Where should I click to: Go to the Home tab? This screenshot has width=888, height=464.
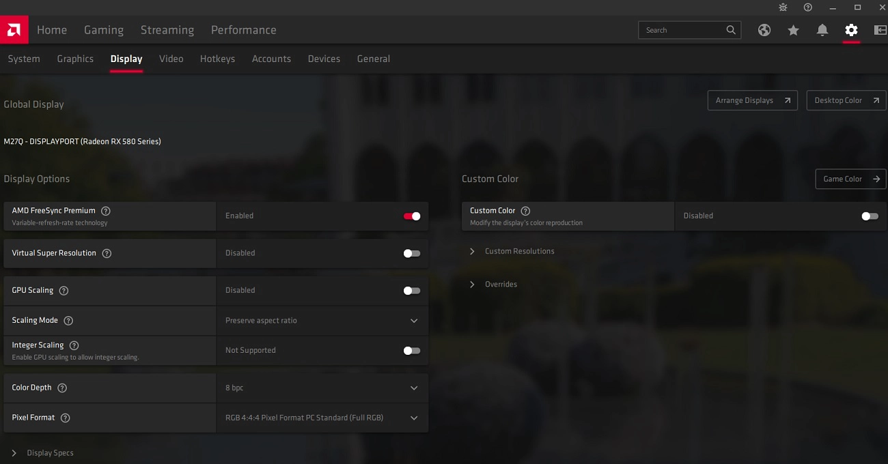click(x=52, y=30)
